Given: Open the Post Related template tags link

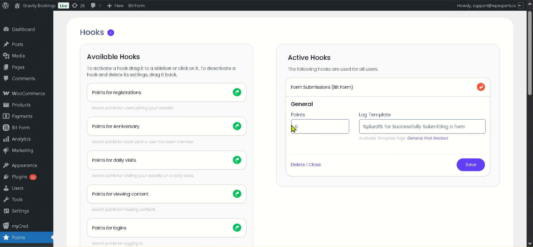Looking at the screenshot, I should [x=436, y=138].
